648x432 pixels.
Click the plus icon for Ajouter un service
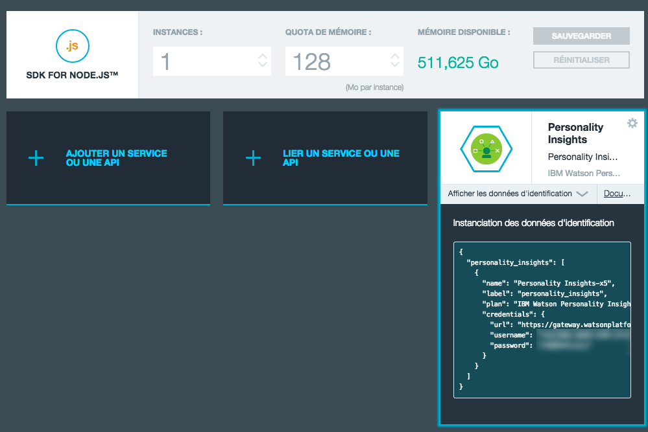click(x=36, y=158)
